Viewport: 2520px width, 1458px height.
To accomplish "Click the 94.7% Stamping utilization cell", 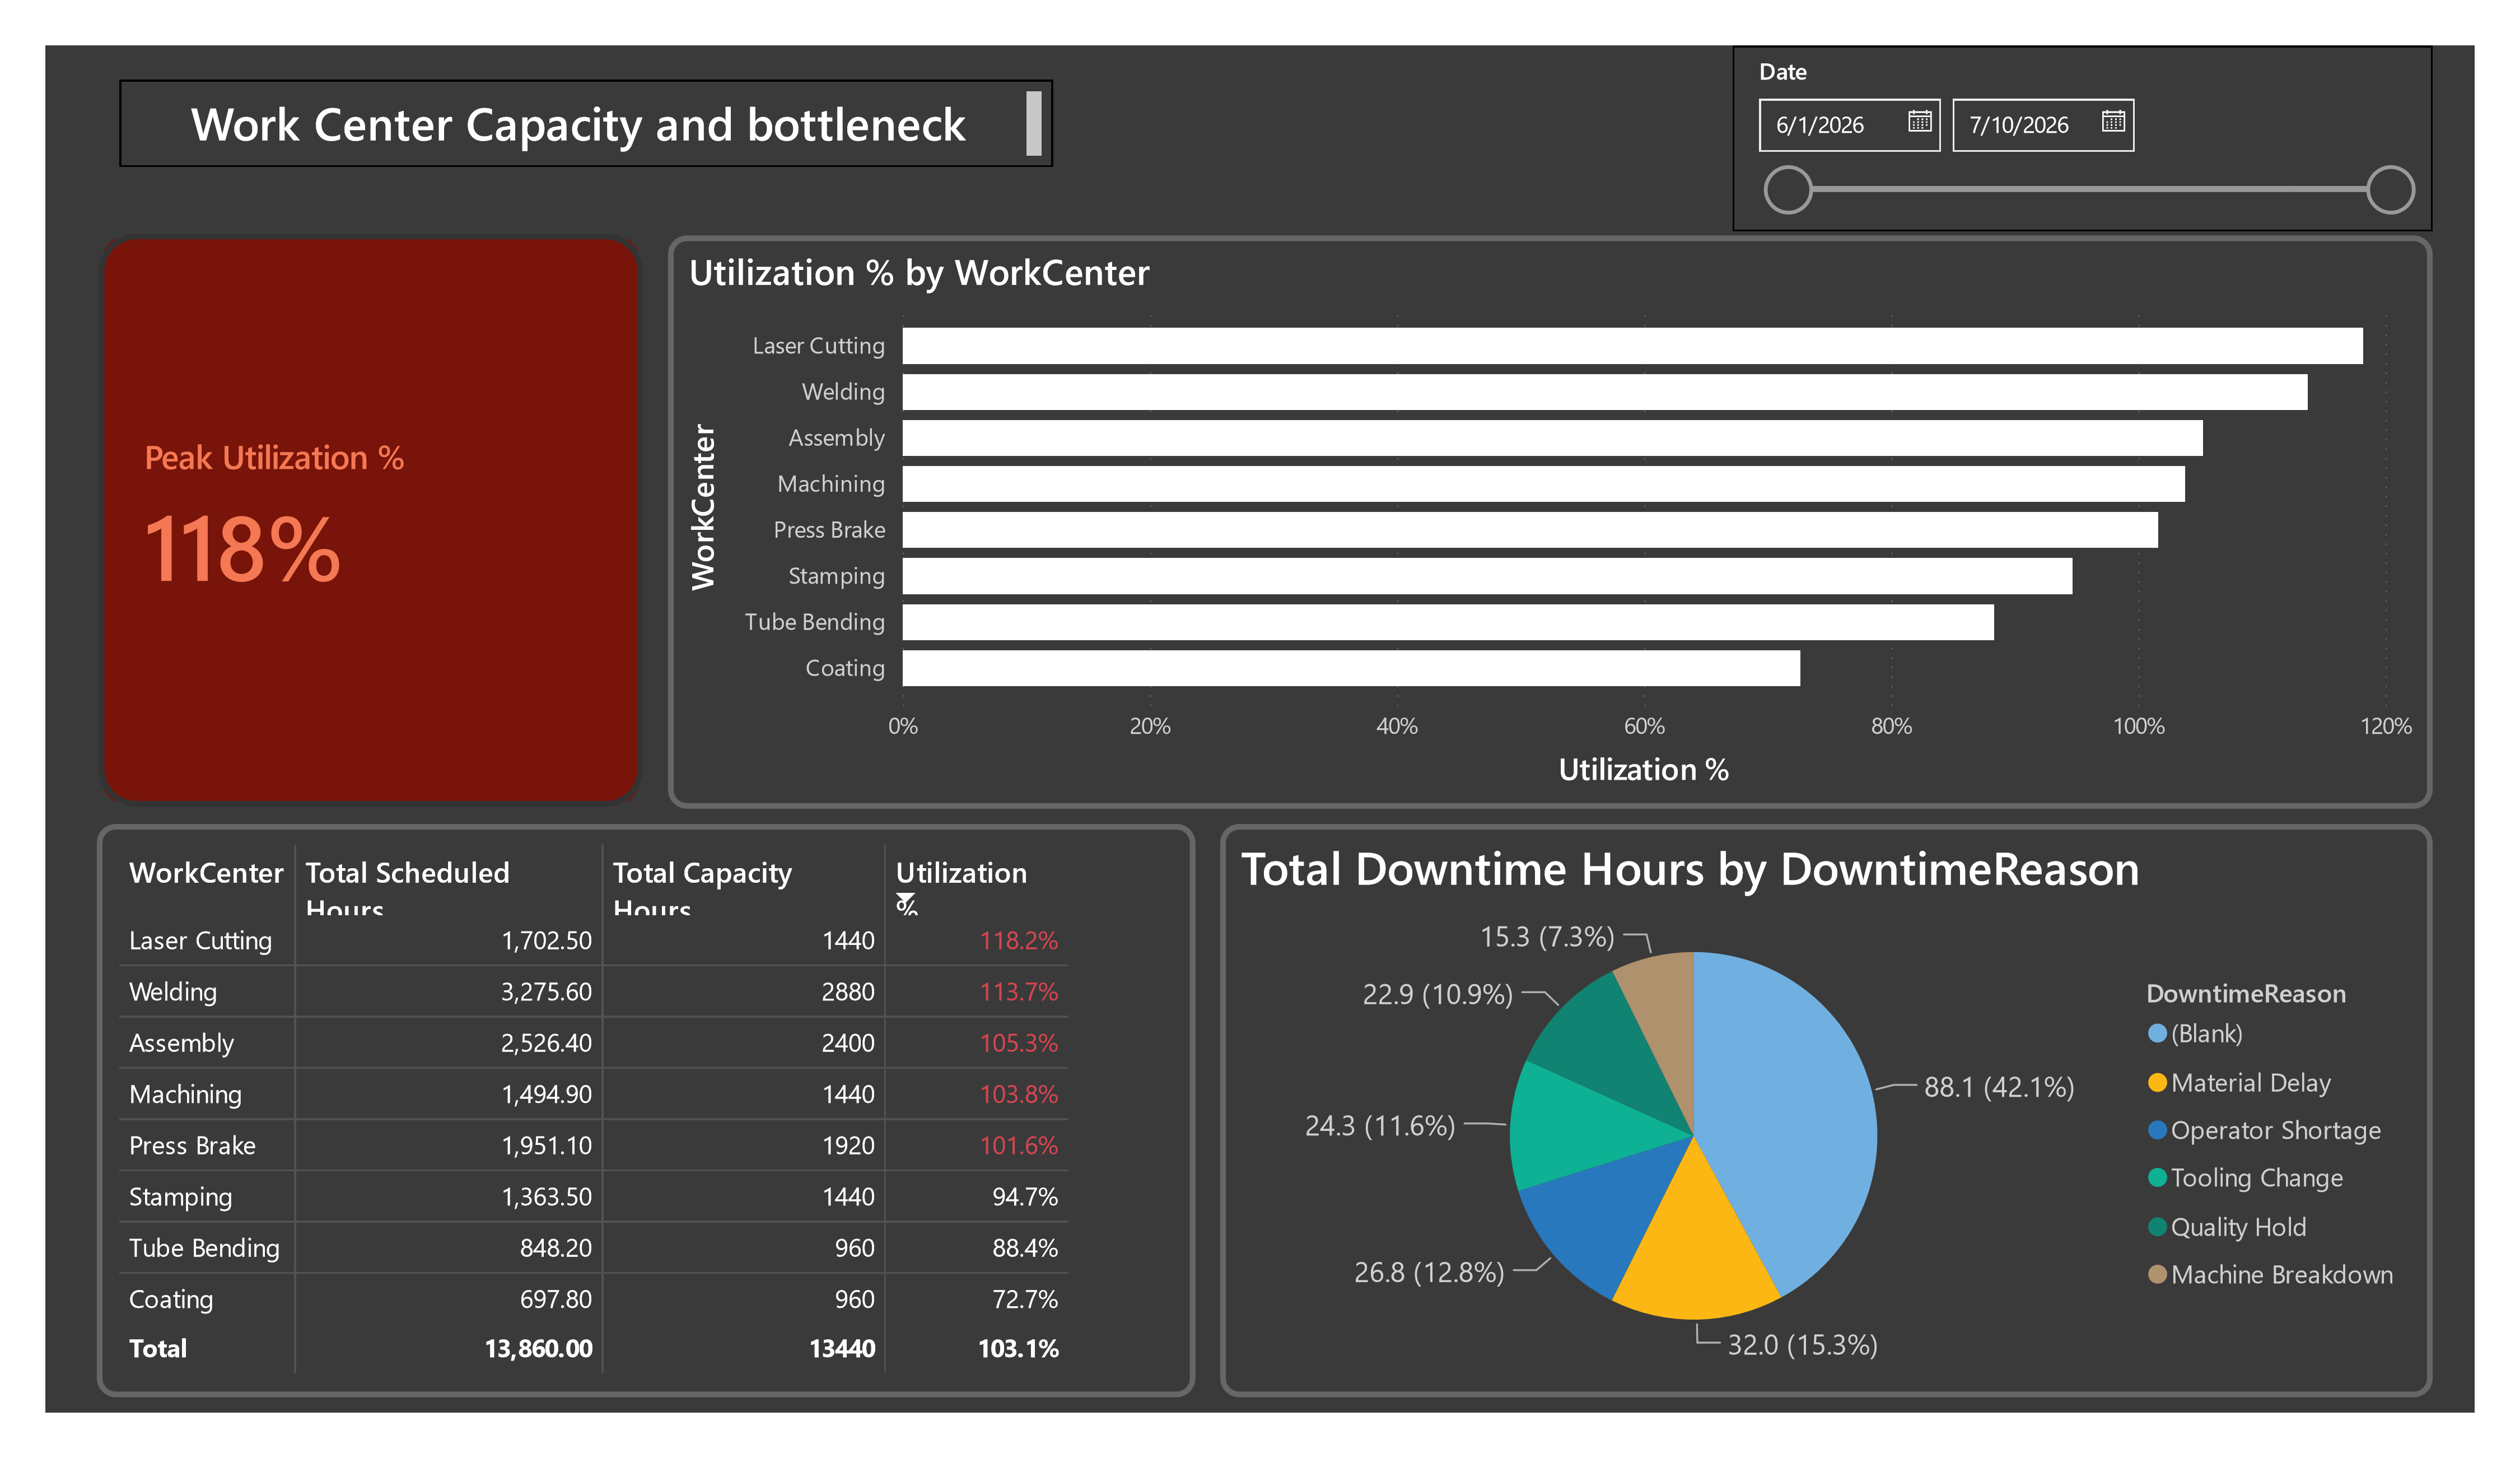I will tap(1024, 1197).
